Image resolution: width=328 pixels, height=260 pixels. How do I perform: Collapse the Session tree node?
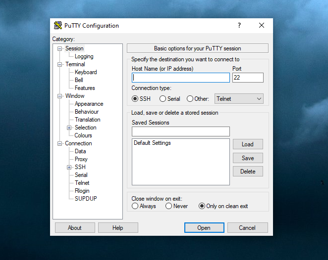pos(59,48)
